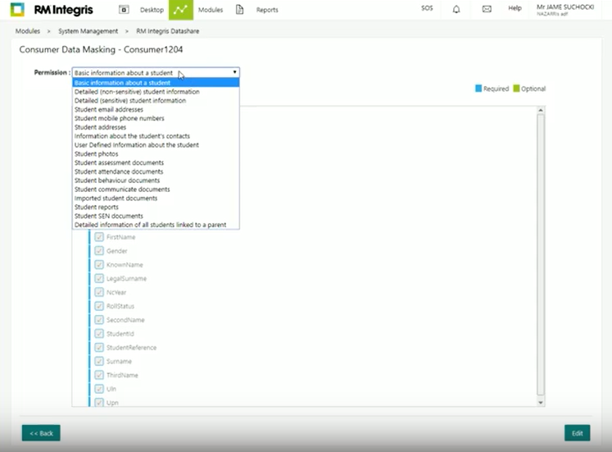Select User Defined information about the student
The height and width of the screenshot is (452, 612).
[156, 145]
